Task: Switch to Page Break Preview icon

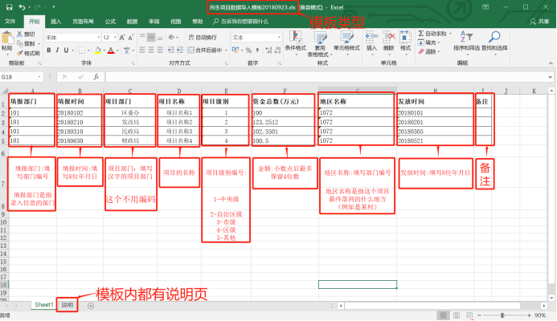Action: (469, 315)
